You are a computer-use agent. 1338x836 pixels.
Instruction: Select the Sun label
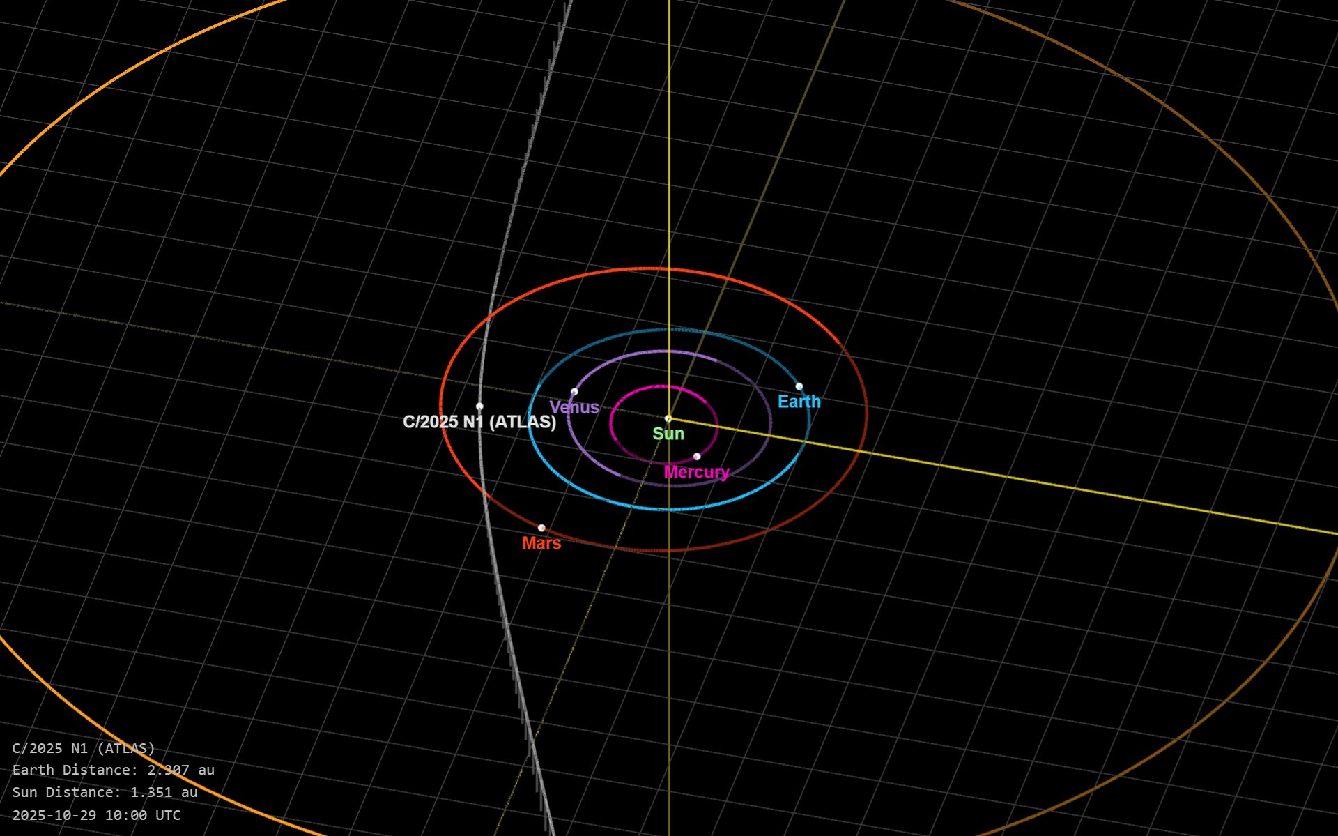pyautogui.click(x=668, y=434)
